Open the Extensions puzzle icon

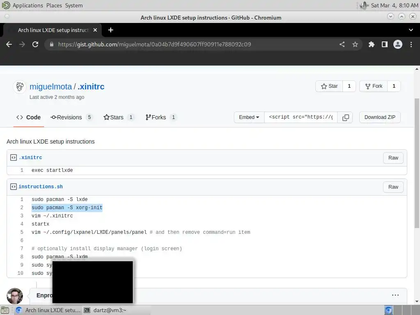click(x=371, y=44)
